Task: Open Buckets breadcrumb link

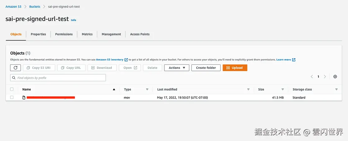Action: pyautogui.click(x=35, y=7)
